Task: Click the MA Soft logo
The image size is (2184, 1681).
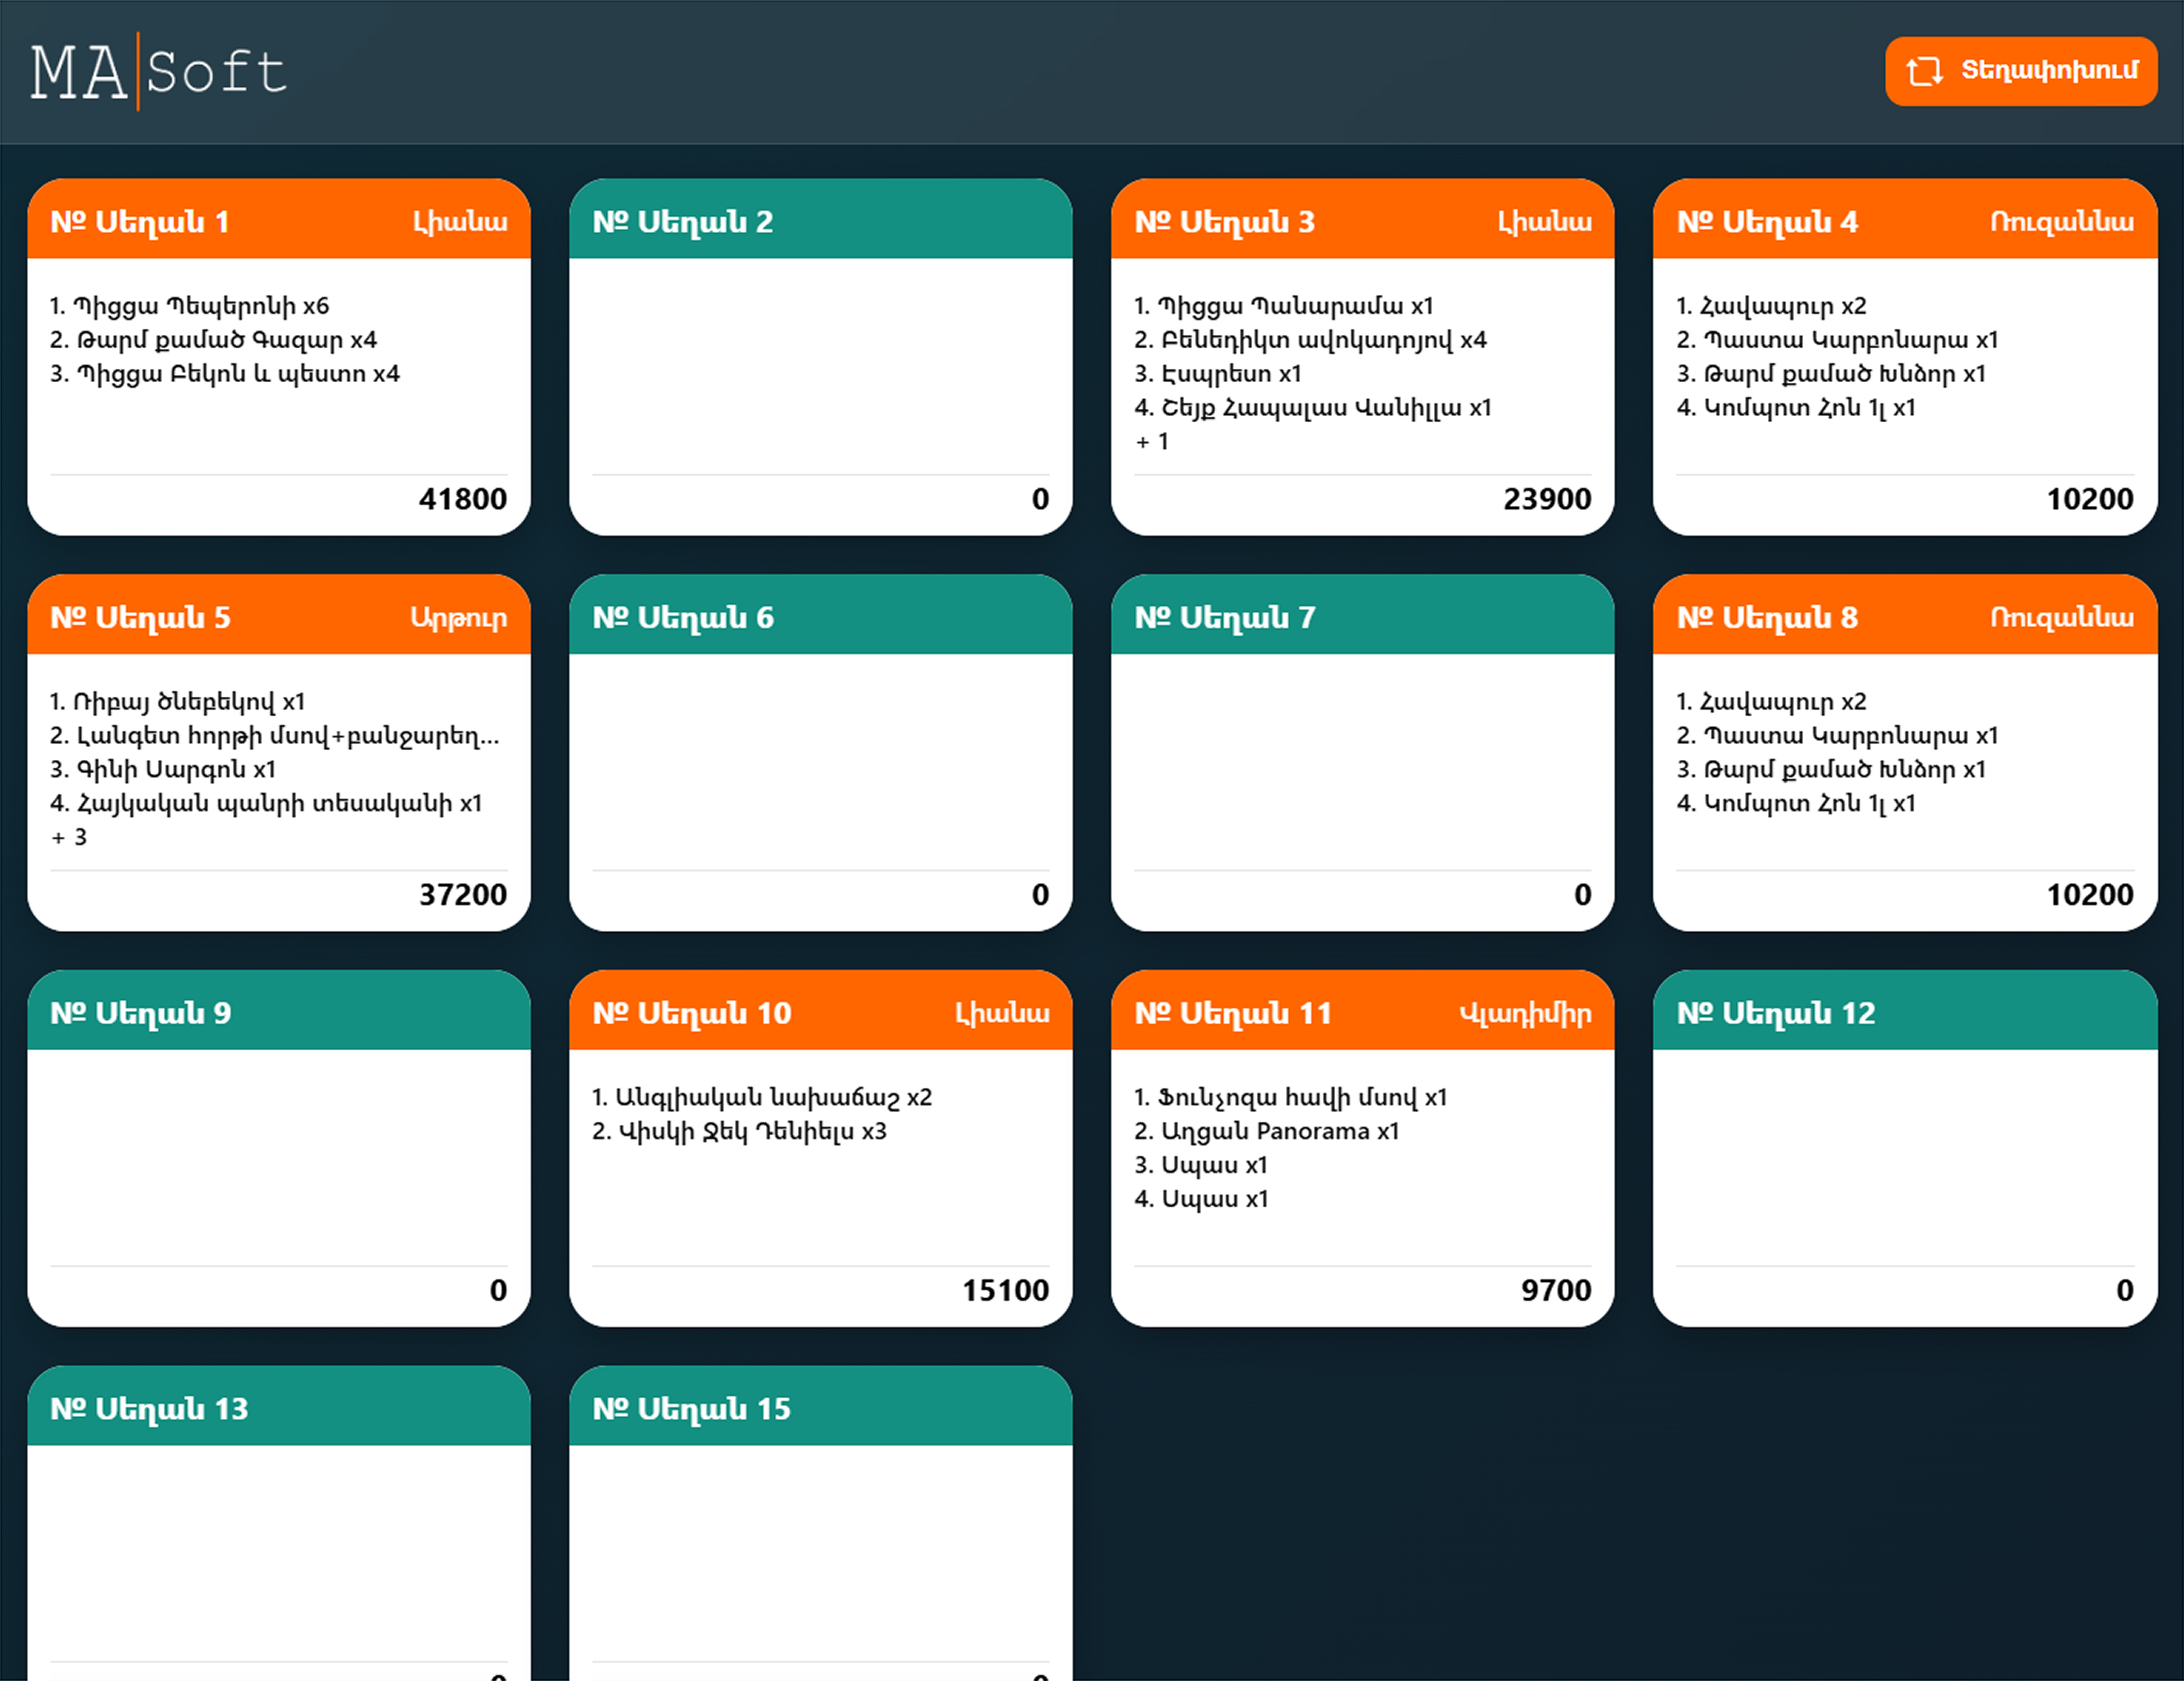Action: 158,72
